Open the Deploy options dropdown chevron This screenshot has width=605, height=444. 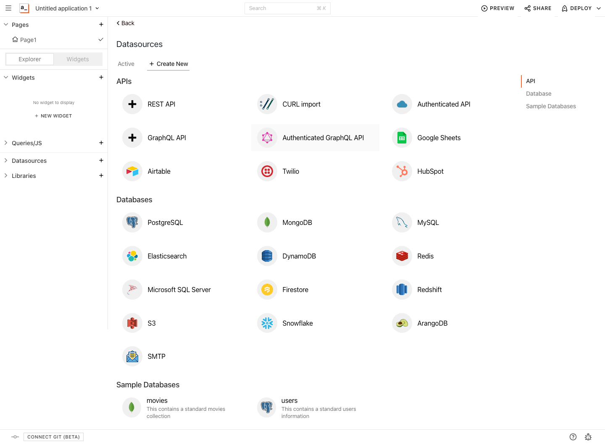coord(599,8)
